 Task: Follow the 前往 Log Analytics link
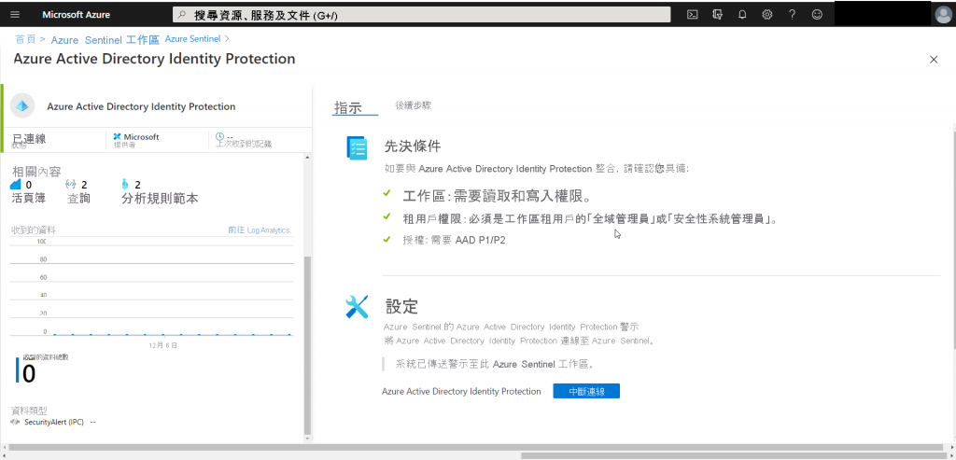(260, 230)
